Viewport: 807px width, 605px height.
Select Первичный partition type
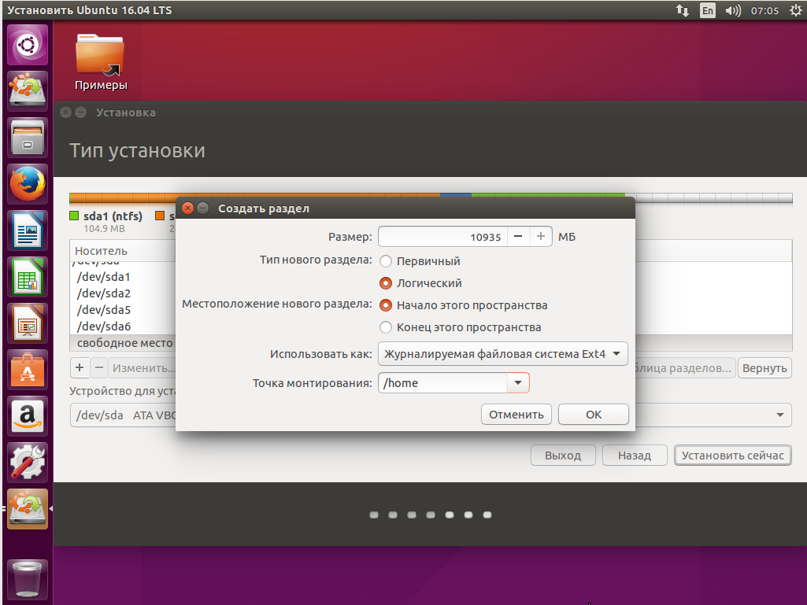tap(420, 261)
